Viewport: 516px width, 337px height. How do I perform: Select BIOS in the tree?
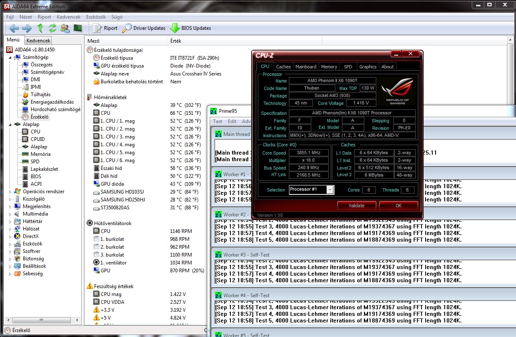pos(36,177)
